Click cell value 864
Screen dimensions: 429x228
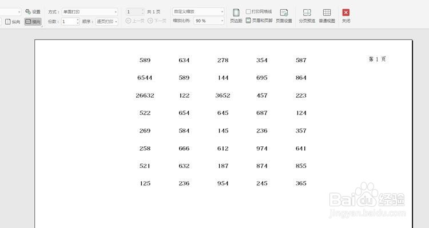(301, 78)
